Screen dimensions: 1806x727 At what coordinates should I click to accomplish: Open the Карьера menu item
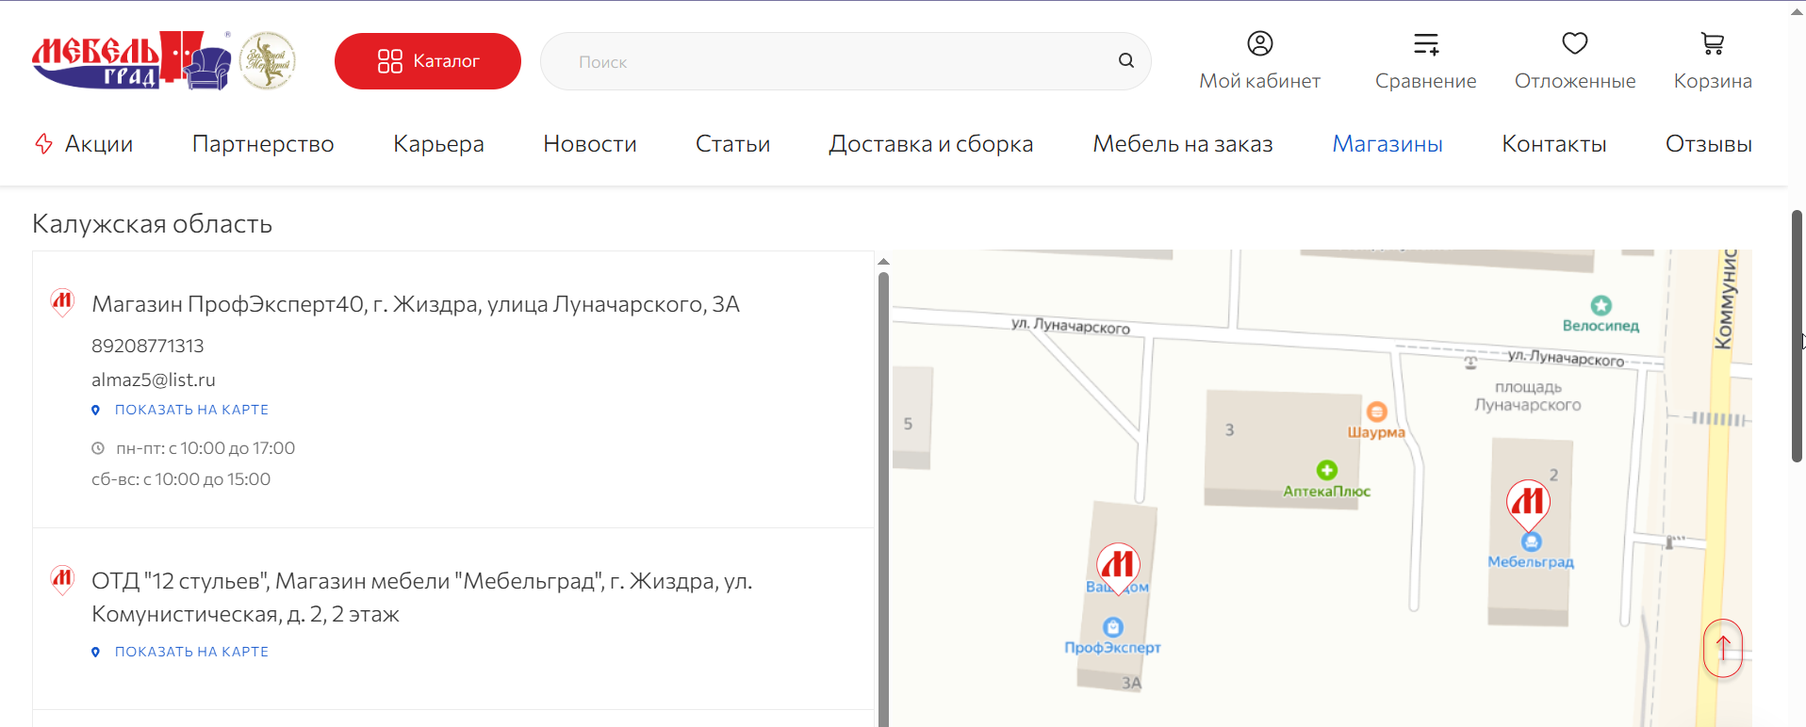(438, 144)
